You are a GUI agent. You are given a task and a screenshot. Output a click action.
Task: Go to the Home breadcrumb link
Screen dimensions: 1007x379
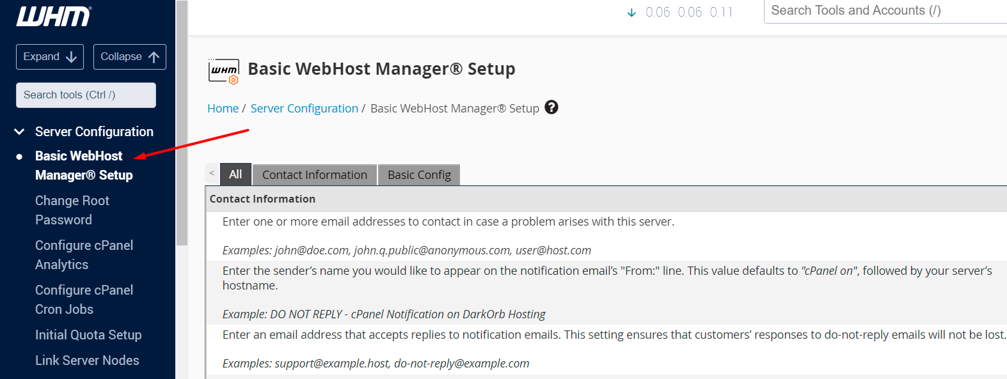click(x=223, y=109)
